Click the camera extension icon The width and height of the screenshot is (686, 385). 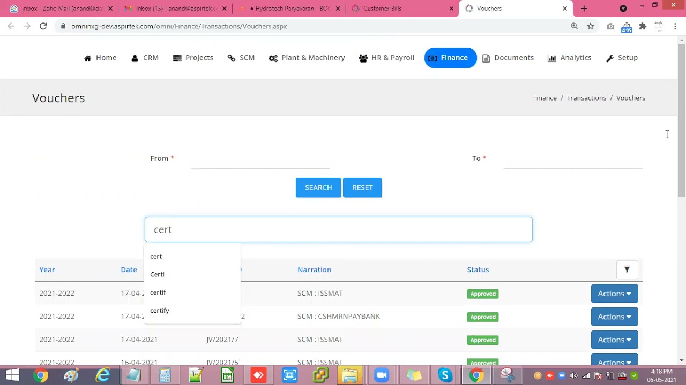(x=610, y=26)
